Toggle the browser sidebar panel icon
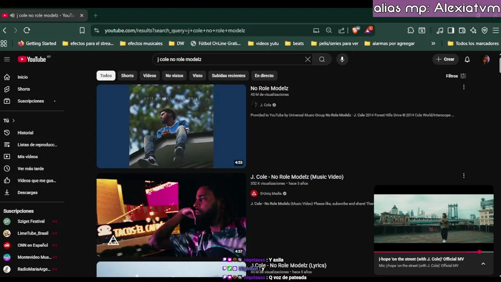Screen dimensions: 501x282 (x=451, y=30)
